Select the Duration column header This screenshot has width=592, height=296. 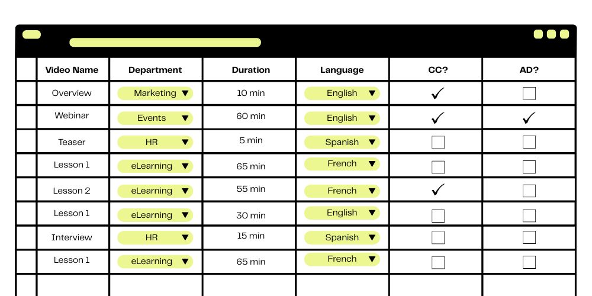coord(250,70)
